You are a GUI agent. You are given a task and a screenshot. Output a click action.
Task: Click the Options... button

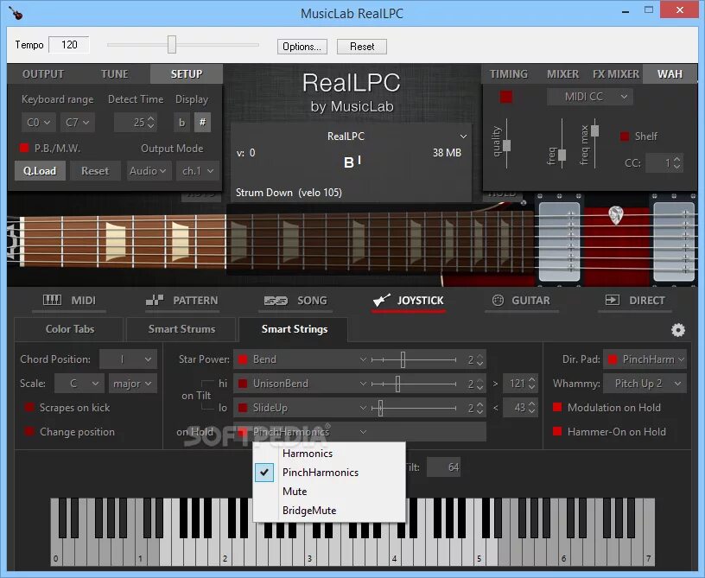(x=302, y=47)
